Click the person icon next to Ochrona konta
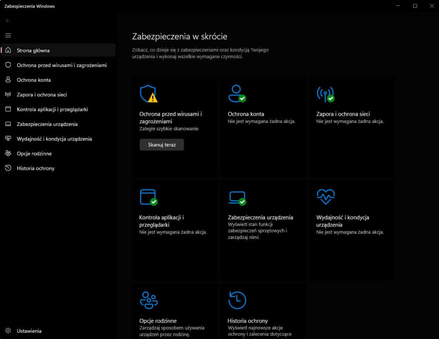The height and width of the screenshot is (339, 439). coord(8,80)
